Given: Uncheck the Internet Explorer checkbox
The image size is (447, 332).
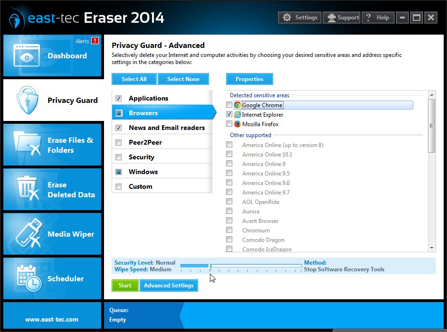Looking at the screenshot, I should coord(229,114).
